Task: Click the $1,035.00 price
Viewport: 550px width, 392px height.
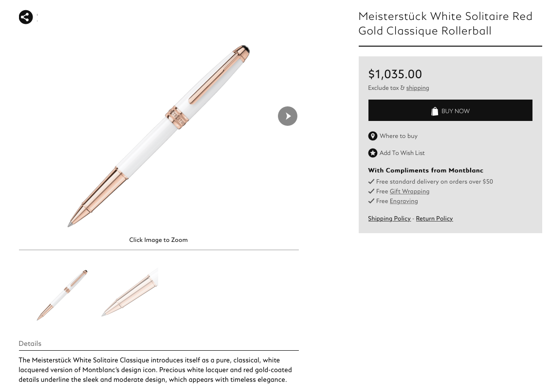Action: coord(395,74)
